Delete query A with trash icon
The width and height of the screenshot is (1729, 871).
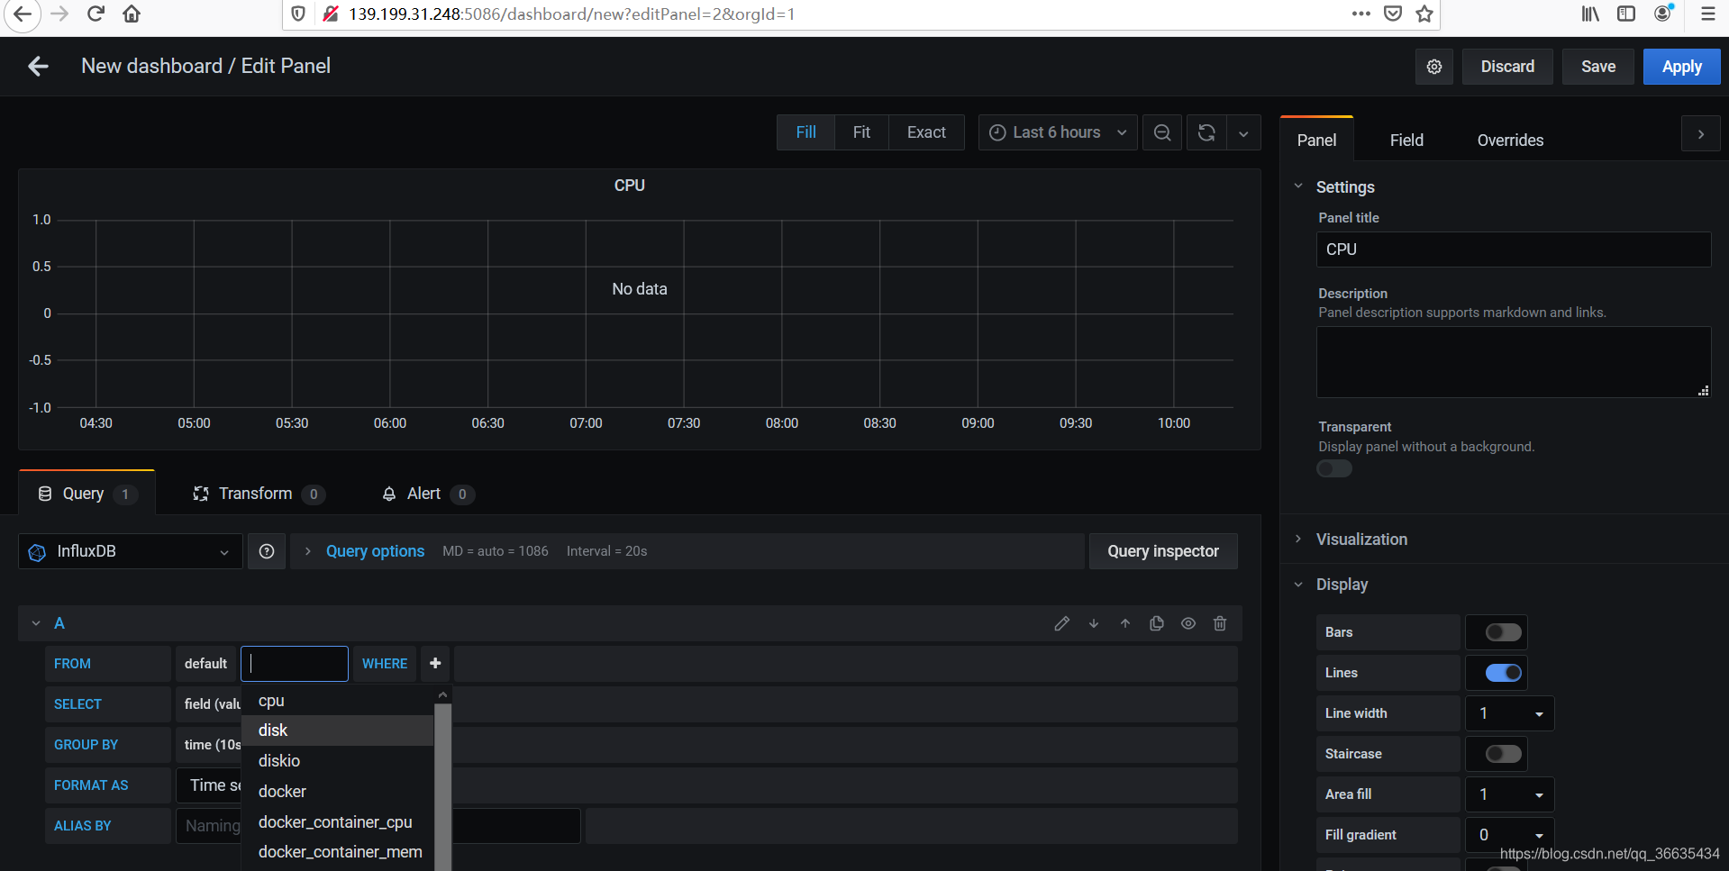tap(1220, 623)
